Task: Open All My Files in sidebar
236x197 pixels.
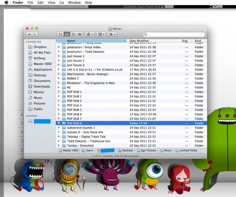Action: [39, 52]
